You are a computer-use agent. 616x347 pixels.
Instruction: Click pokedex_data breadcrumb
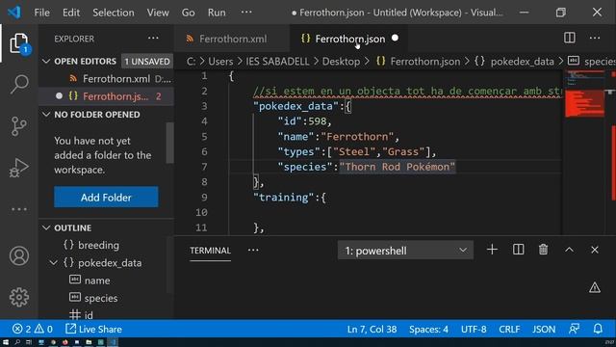(x=522, y=62)
